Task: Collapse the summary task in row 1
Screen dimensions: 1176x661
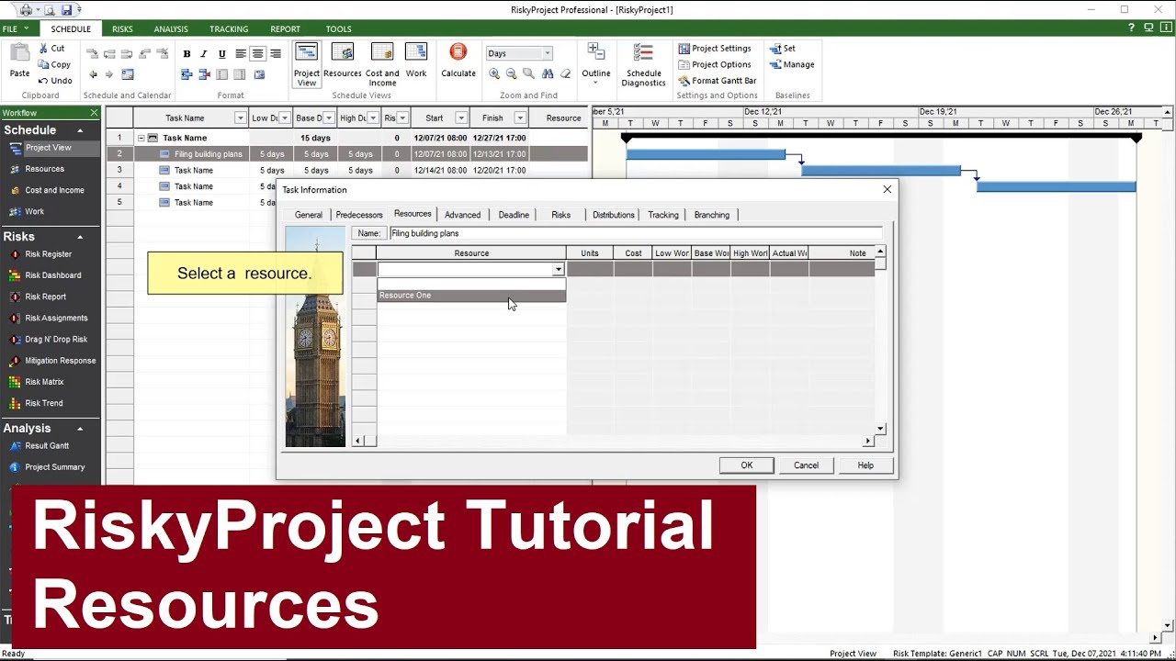Action: coord(141,138)
